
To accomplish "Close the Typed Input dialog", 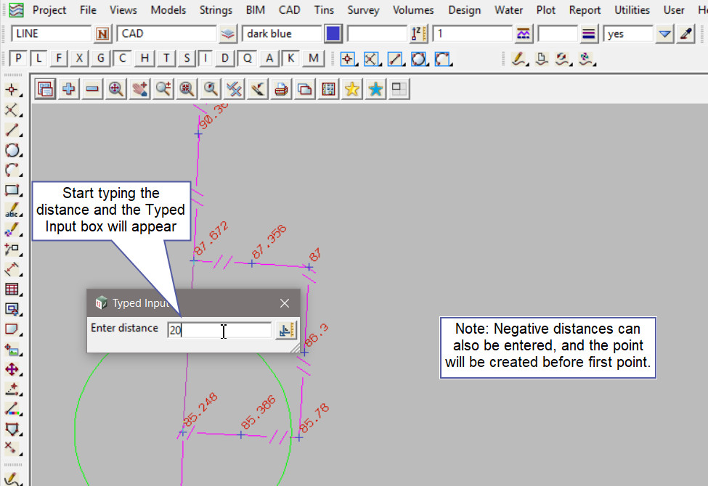I will [285, 303].
